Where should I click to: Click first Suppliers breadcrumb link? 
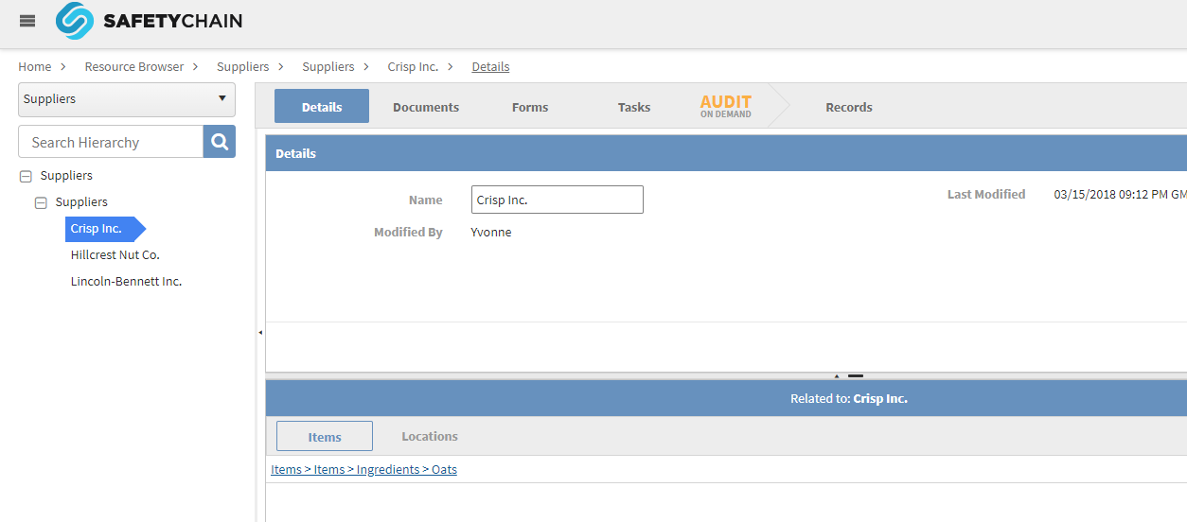[x=243, y=66]
